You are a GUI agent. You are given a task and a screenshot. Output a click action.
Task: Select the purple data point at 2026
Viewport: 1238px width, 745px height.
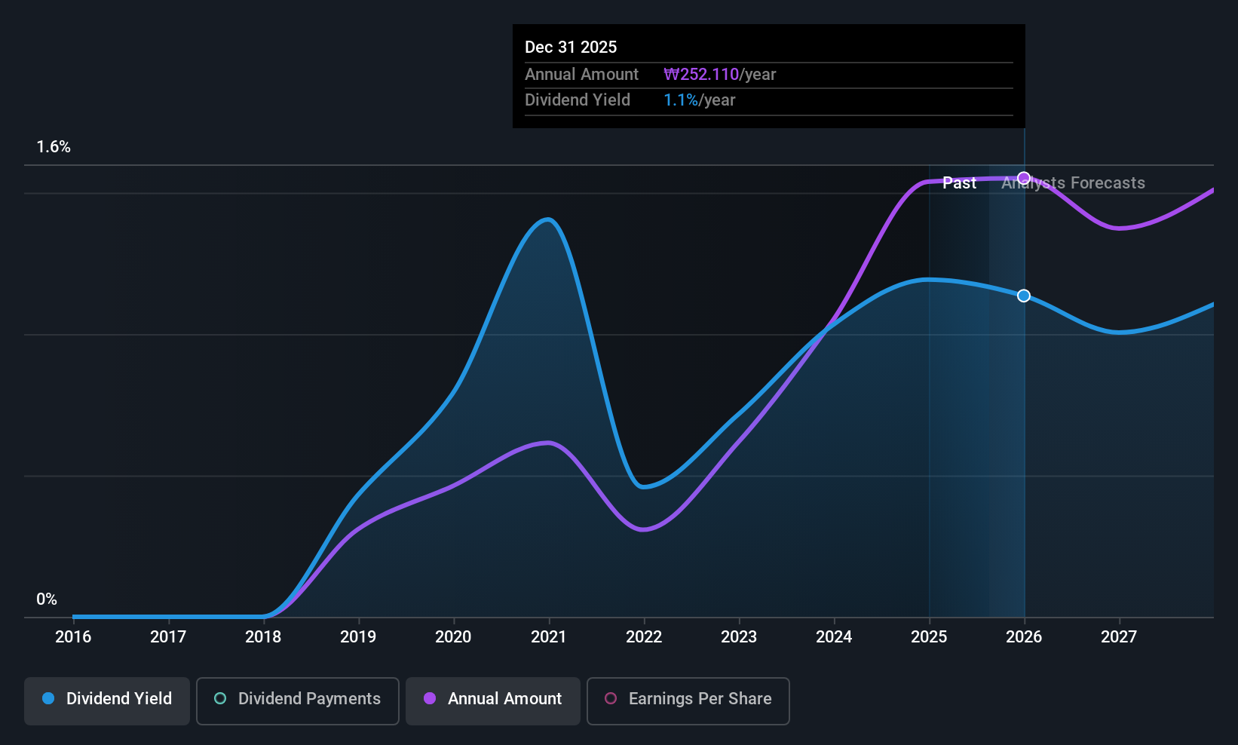pyautogui.click(x=1024, y=178)
